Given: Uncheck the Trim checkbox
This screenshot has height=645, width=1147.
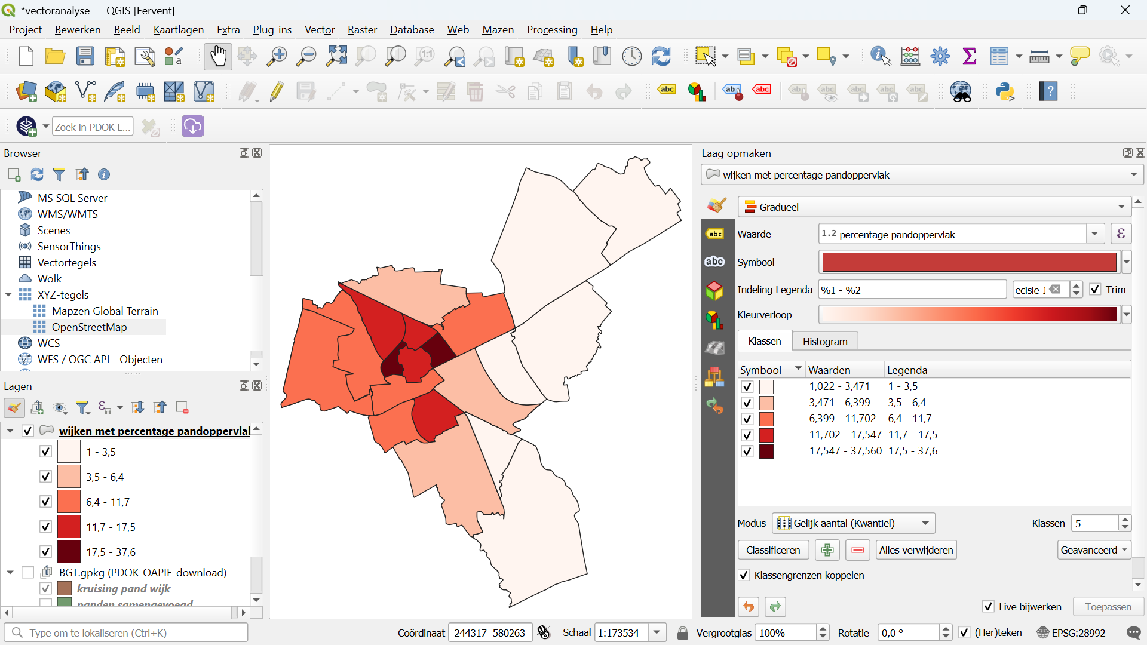Looking at the screenshot, I should point(1095,290).
